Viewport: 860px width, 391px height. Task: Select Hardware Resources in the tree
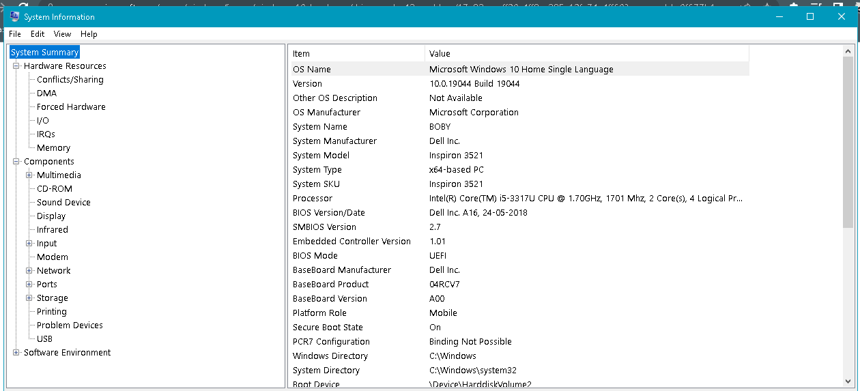[x=65, y=66]
